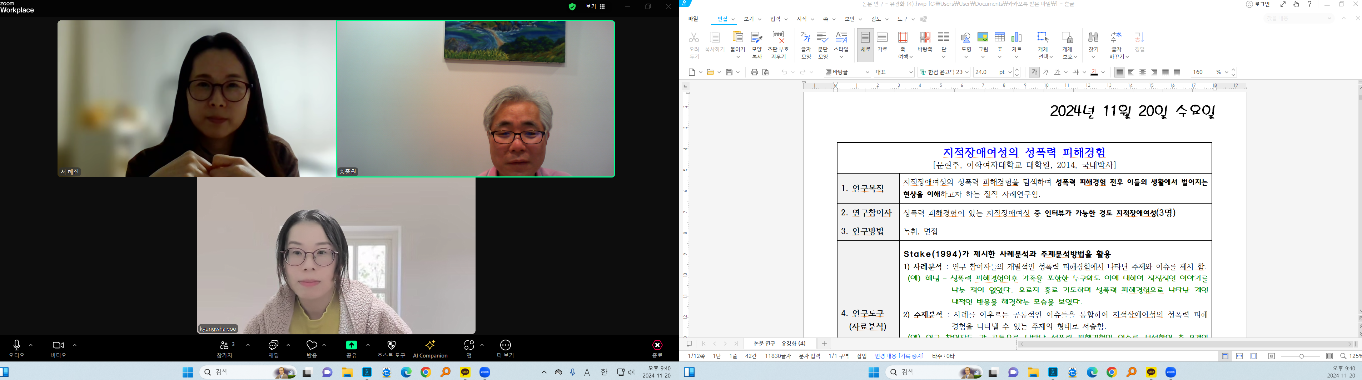Image resolution: width=1362 pixels, height=380 pixels.
Task: Select document tab 논문 연구 - 유경화 (4)
Action: pos(780,344)
